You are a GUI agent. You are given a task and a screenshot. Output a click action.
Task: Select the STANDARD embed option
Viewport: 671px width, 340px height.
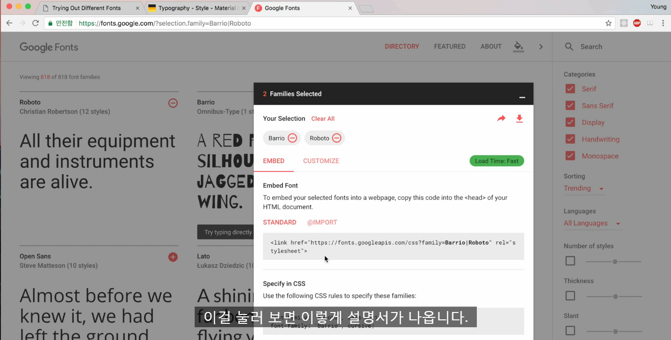(280, 222)
